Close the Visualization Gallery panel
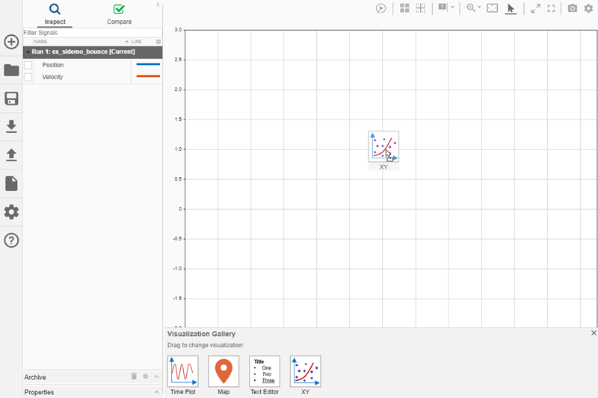 (x=594, y=333)
